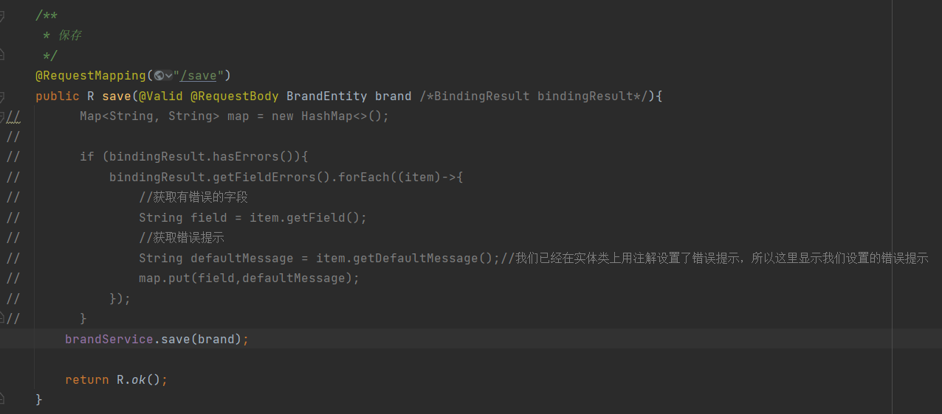Click the BrandEntity type name
This screenshot has height=414, width=942.
(326, 97)
